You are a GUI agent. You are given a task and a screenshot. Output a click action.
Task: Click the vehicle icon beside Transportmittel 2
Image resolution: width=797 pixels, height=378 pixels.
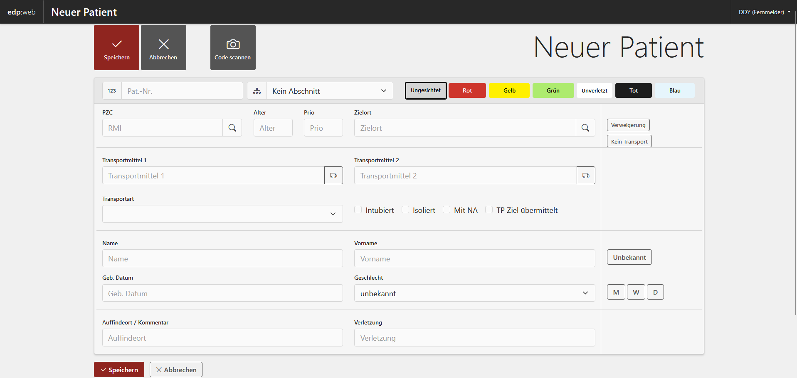pyautogui.click(x=586, y=176)
